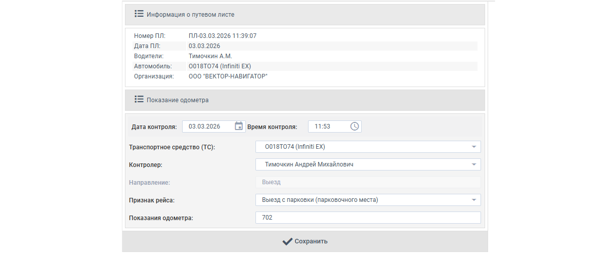
Task: Click the organization ООО "ВЕКТОР-НАВИГАТОР"
Action: (x=228, y=76)
